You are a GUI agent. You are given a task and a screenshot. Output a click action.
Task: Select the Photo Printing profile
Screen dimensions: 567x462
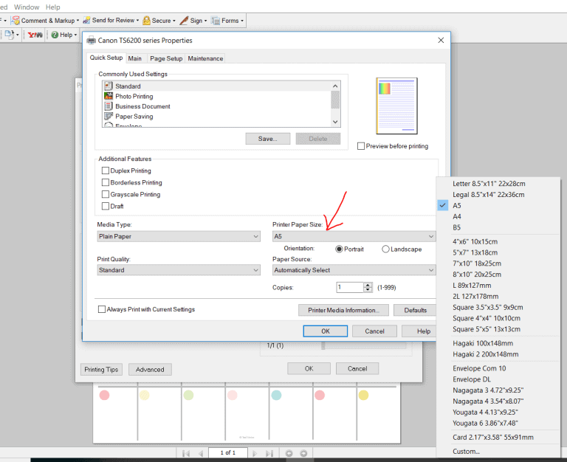[x=216, y=96]
